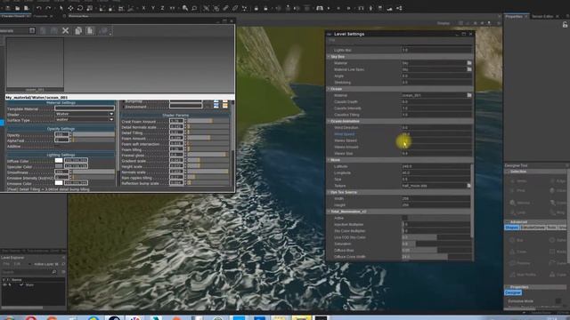
Task: Click the Paste material icon in Material Editor
Action: click(x=90, y=31)
